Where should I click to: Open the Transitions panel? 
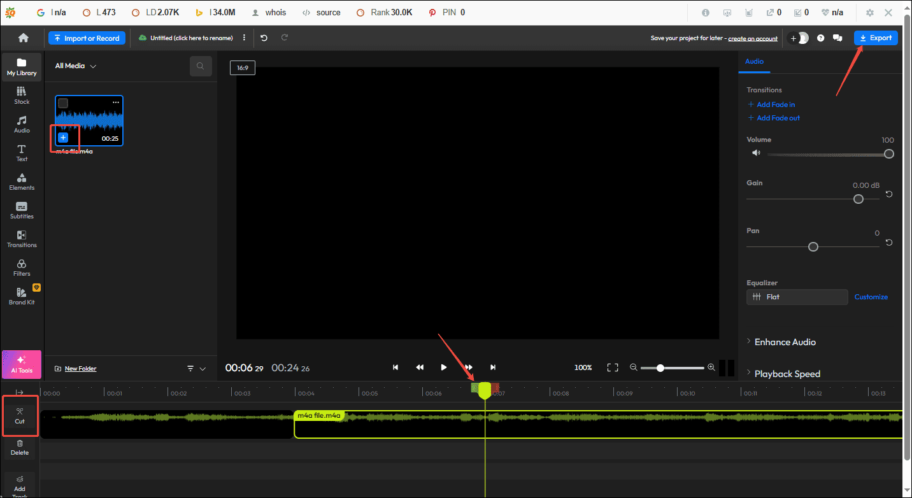click(22, 239)
